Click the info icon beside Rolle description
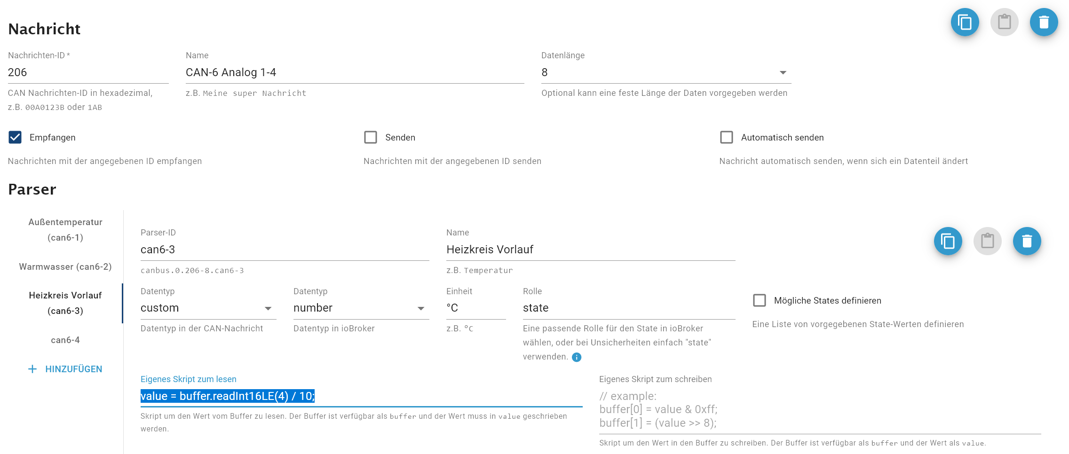The height and width of the screenshot is (454, 1069). pyautogui.click(x=577, y=357)
